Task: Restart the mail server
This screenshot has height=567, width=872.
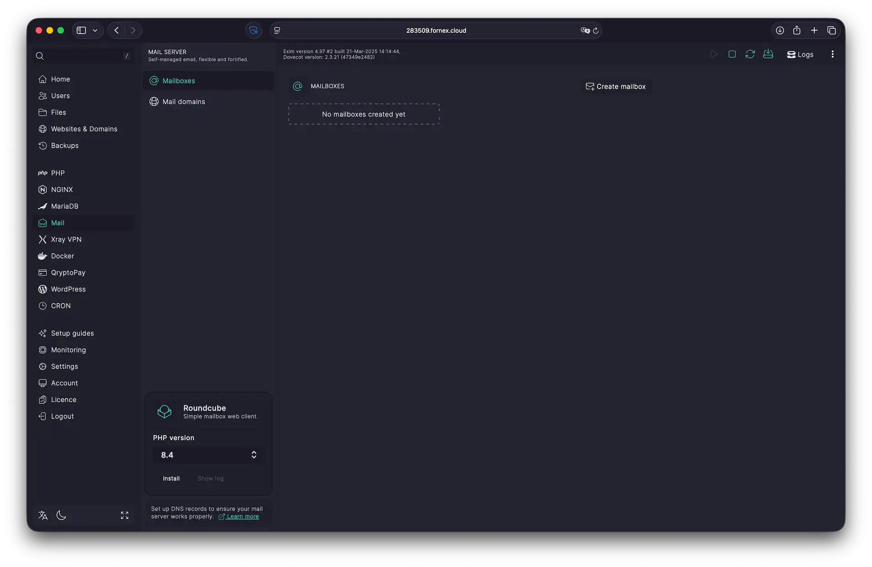Action: [x=750, y=54]
